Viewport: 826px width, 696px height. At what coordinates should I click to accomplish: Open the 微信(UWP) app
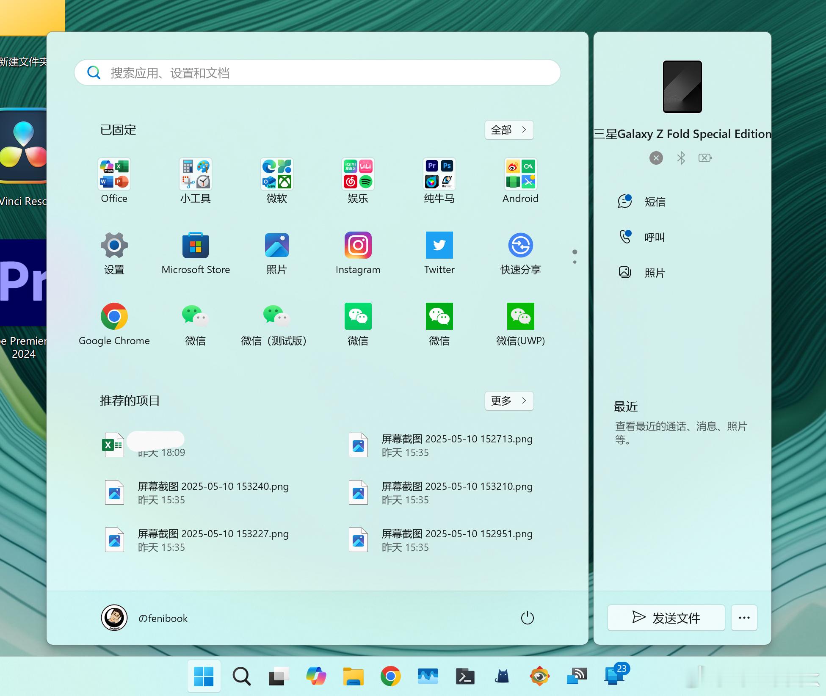pos(520,324)
